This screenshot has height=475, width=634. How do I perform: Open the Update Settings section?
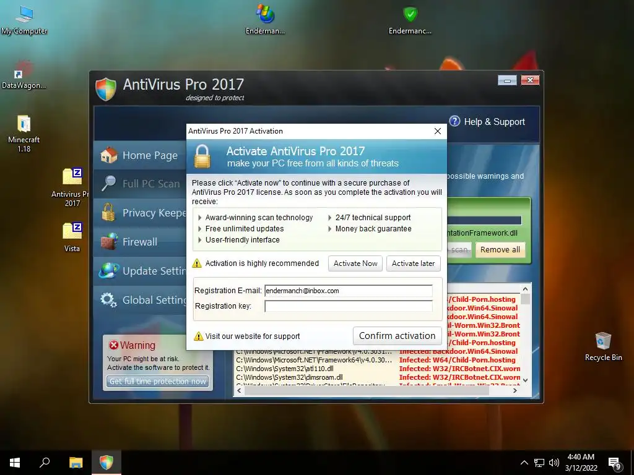tap(140, 271)
